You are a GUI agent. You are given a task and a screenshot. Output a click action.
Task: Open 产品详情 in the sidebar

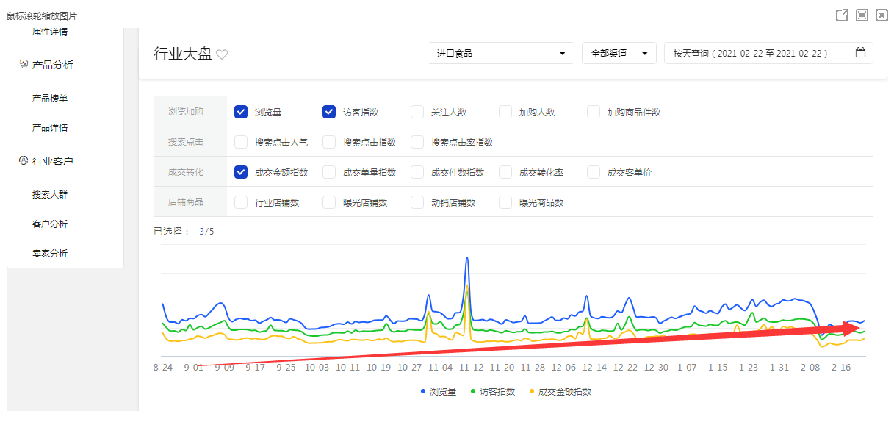(x=50, y=128)
